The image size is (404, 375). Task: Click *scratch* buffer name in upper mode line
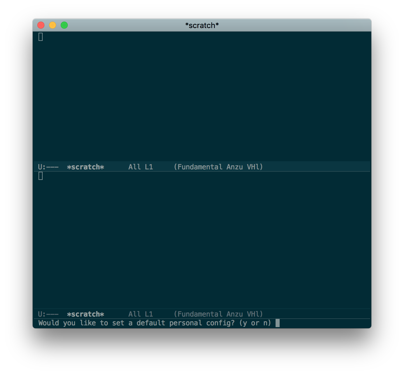(86, 167)
